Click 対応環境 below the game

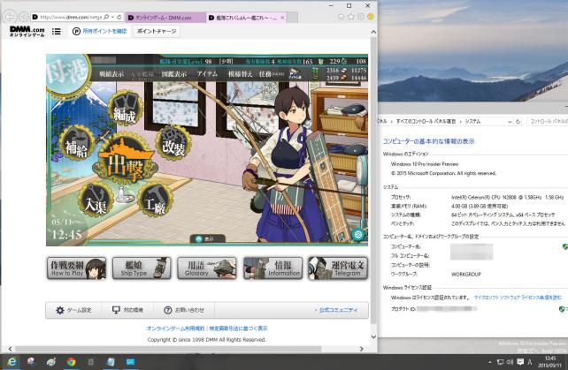(128, 310)
